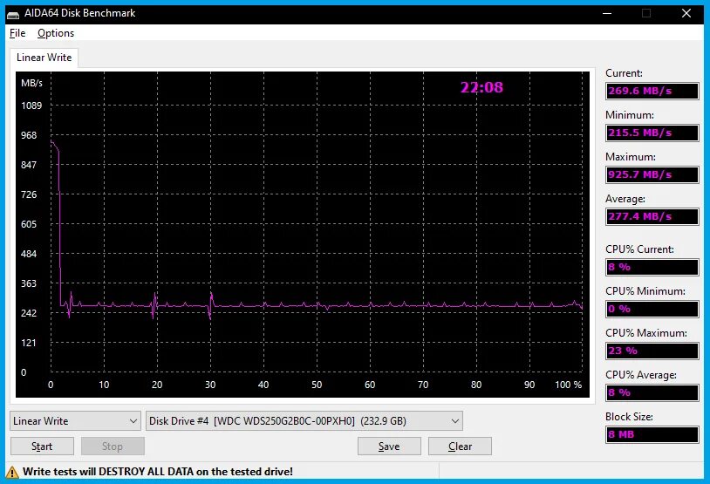
Task: Click the yellow warning triangle icon
Action: (x=12, y=473)
